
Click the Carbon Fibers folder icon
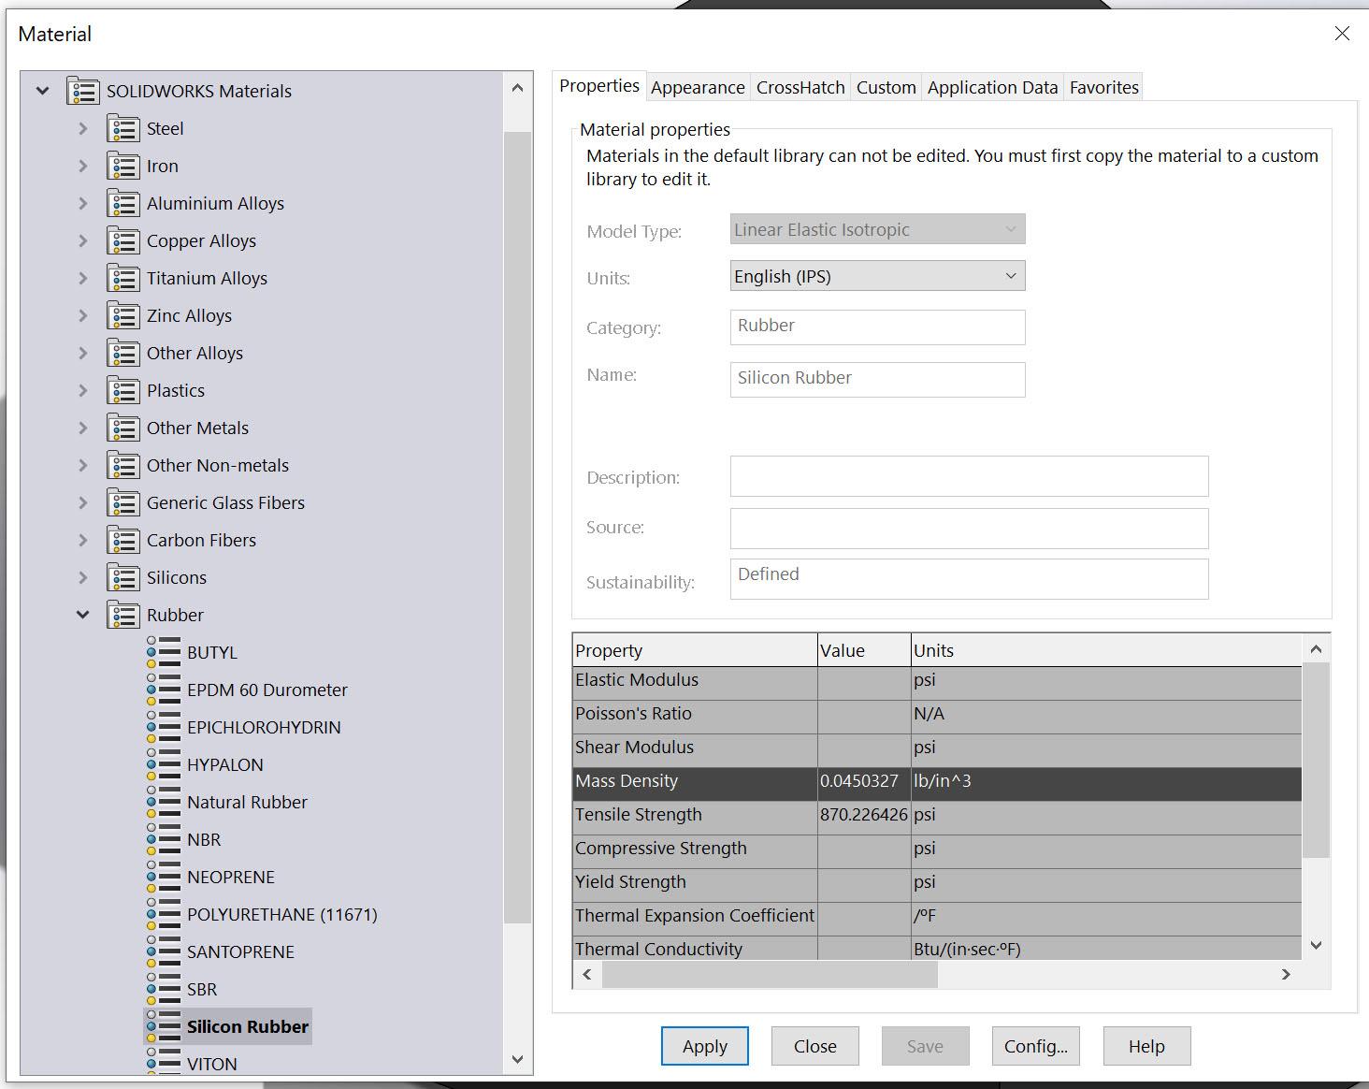click(x=123, y=540)
